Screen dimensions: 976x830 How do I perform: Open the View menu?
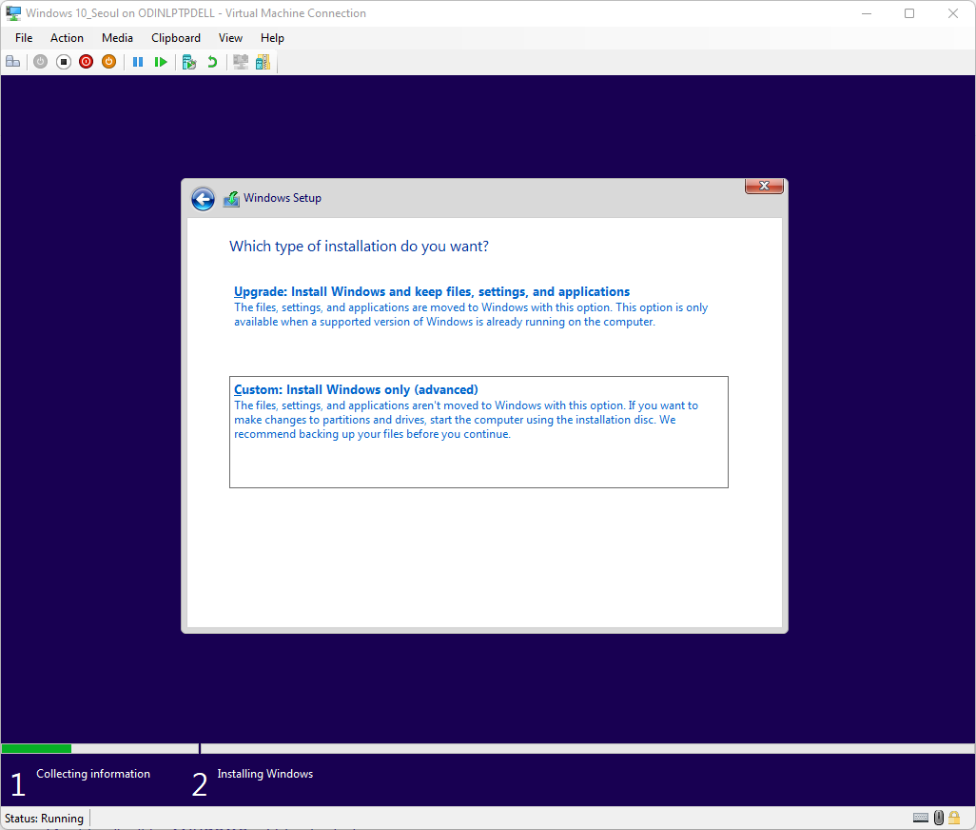[x=230, y=38]
